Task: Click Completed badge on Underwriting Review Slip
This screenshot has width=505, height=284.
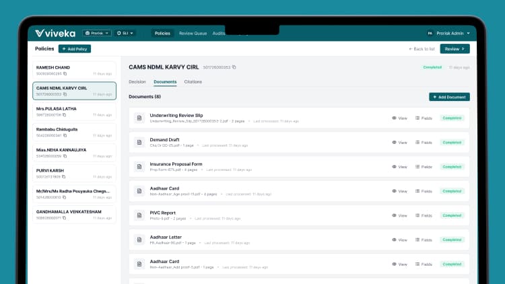Action: (452, 118)
